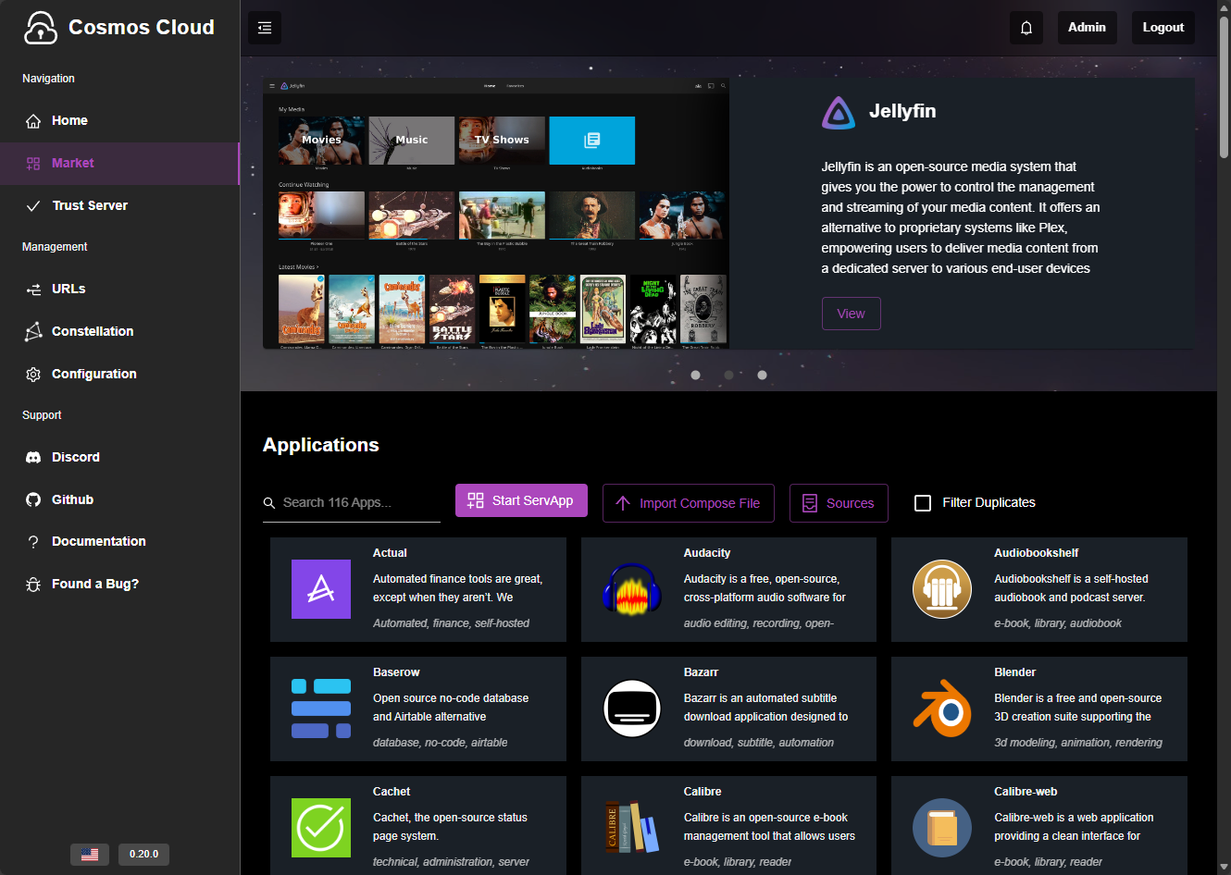The image size is (1231, 875).
Task: Click the version 0.20.0 badge
Action: pyautogui.click(x=143, y=855)
